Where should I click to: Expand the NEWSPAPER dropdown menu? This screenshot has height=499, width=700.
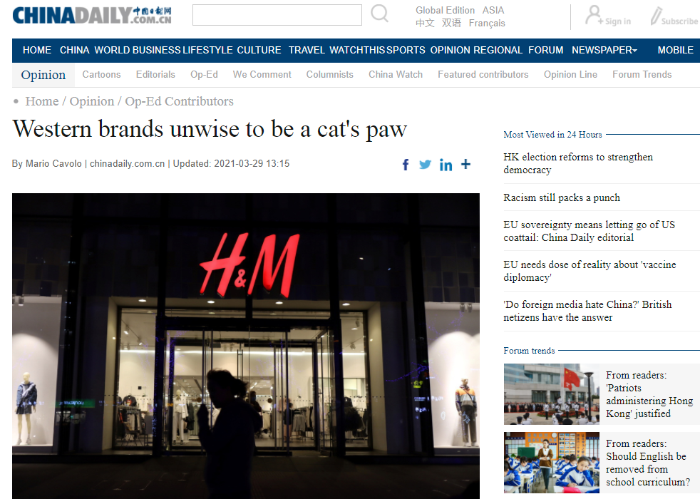tap(604, 50)
